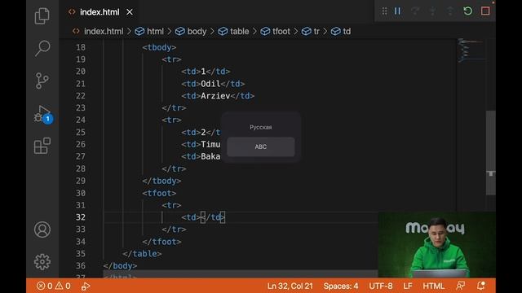Open the Extensions view
The width and height of the screenshot is (522, 293).
42,146
